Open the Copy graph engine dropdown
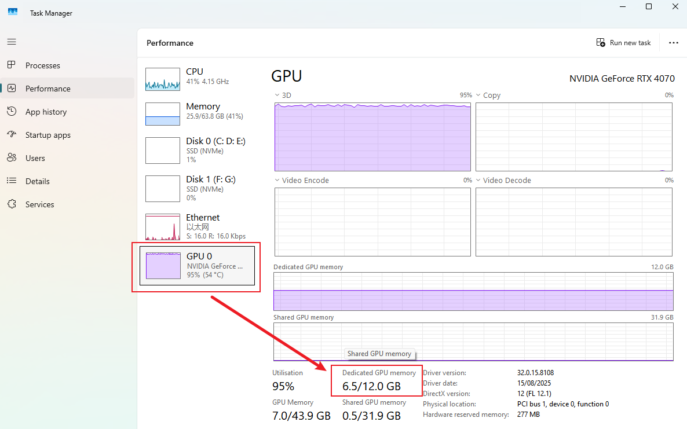Viewport: 687px width, 429px height. (478, 95)
